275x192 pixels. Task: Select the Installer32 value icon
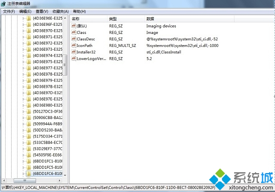73,52
